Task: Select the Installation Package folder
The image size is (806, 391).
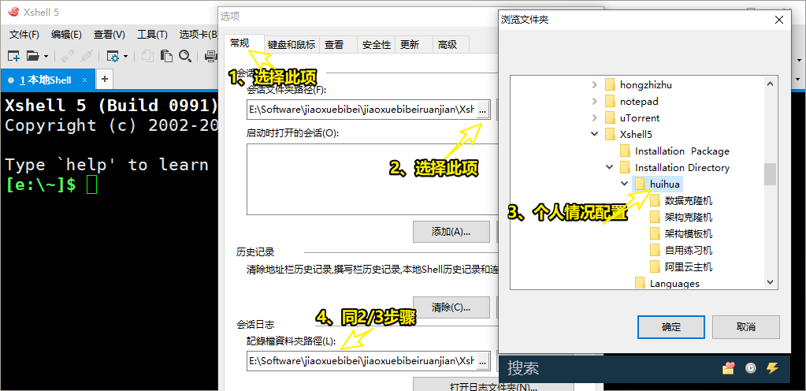Action: click(x=682, y=151)
